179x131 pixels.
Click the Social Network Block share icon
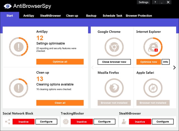click(x=8, y=122)
